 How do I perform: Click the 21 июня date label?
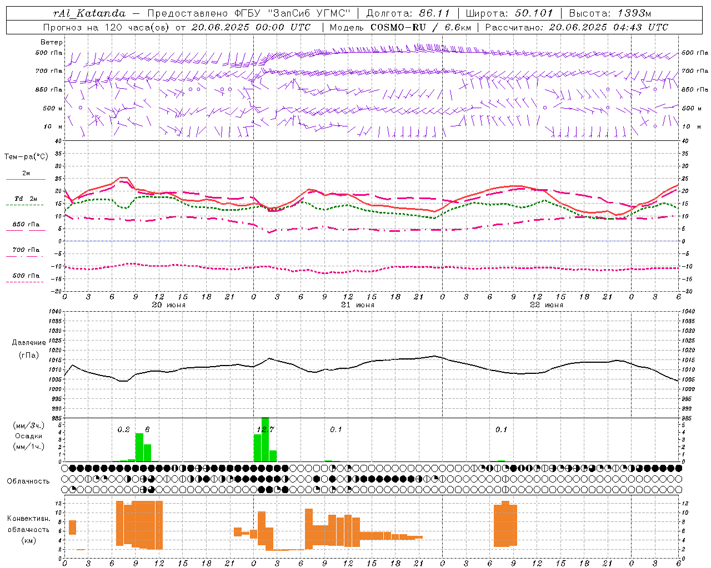[x=358, y=305]
